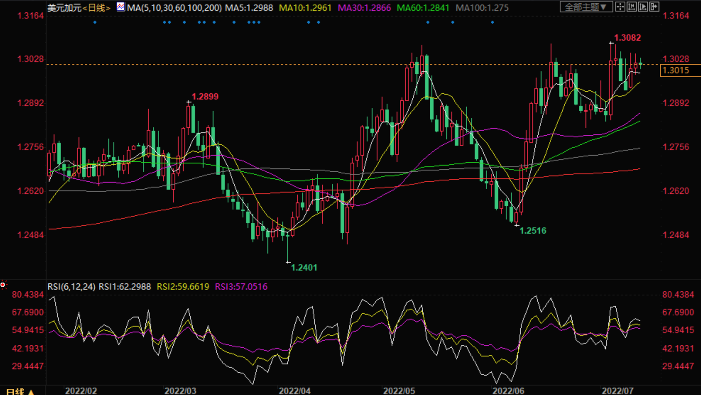The image size is (701, 395).
Task: Expand the 日线 period selector at bottom left
Action: 20,391
